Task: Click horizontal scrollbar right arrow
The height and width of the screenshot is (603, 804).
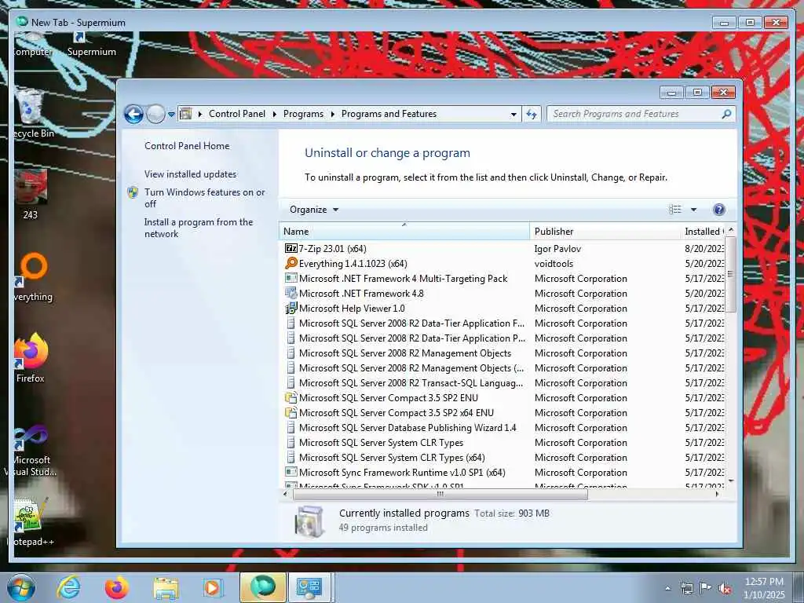Action: pyautogui.click(x=717, y=495)
